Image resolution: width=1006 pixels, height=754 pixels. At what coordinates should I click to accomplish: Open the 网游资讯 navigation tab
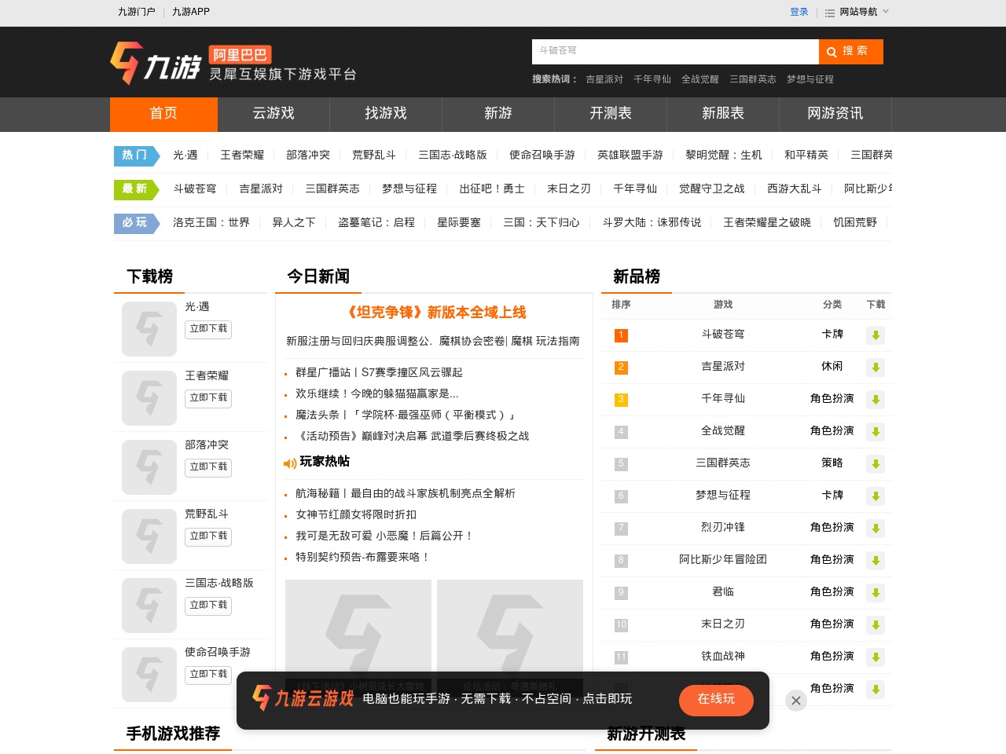[x=835, y=114]
